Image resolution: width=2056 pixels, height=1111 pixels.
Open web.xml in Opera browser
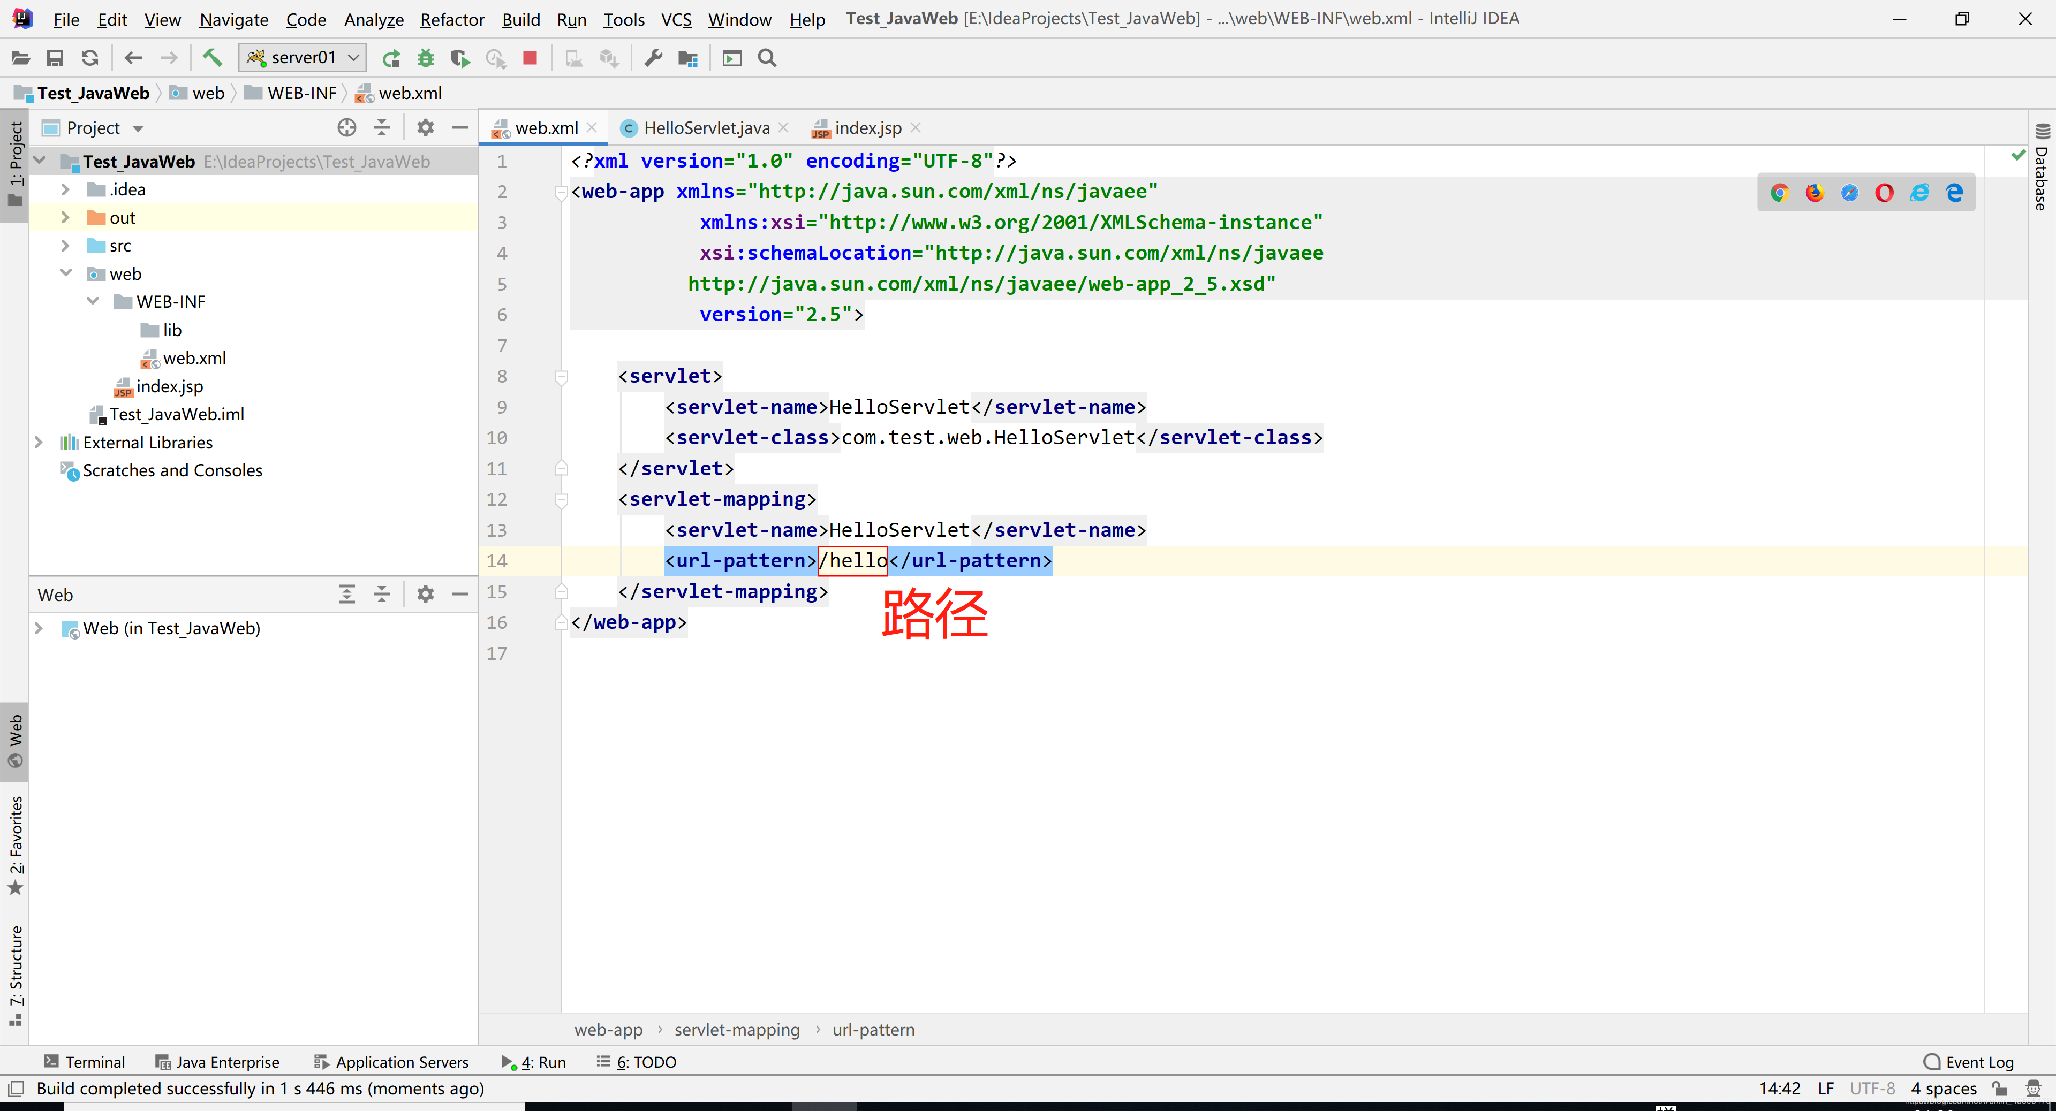[1885, 192]
